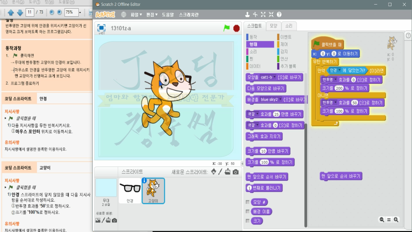412x232 pixels.
Task: Select the 감지 block category
Action: pyautogui.click(x=284, y=52)
